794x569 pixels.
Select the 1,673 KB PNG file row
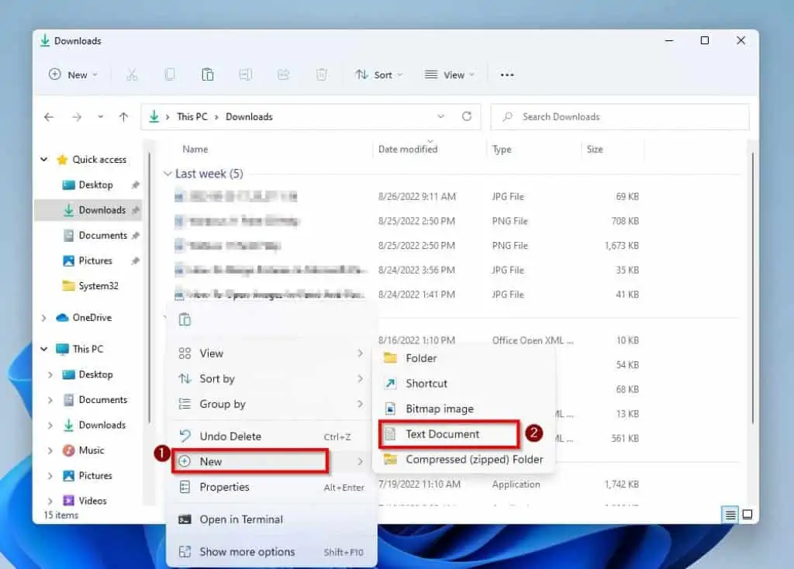(406, 246)
